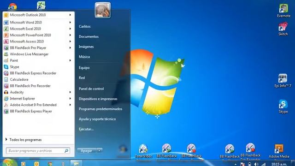Launch Windows Live Messenger
The height and width of the screenshot is (166, 295).
pyautogui.click(x=39, y=54)
